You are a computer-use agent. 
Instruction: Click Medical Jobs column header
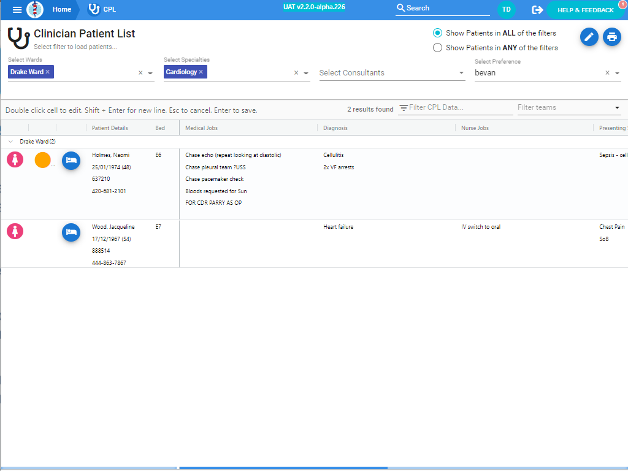[x=201, y=128]
